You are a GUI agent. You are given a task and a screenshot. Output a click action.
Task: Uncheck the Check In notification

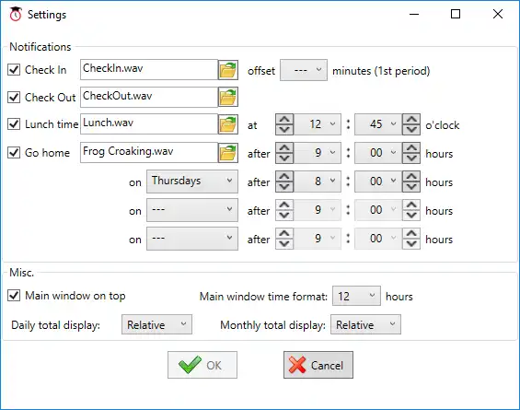click(14, 70)
